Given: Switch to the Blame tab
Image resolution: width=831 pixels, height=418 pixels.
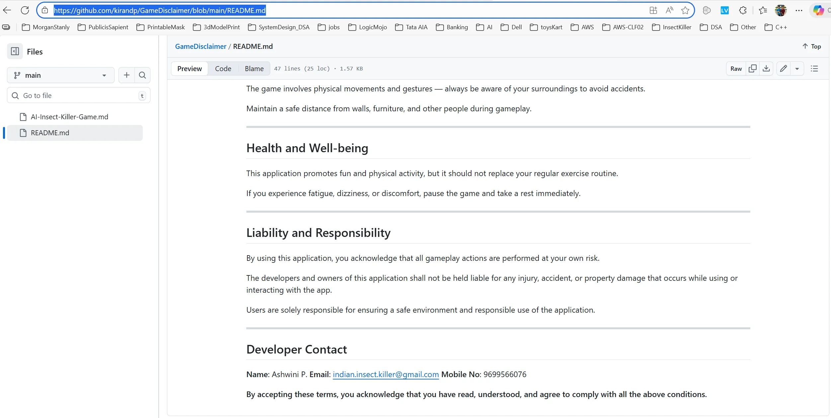Looking at the screenshot, I should [x=254, y=69].
